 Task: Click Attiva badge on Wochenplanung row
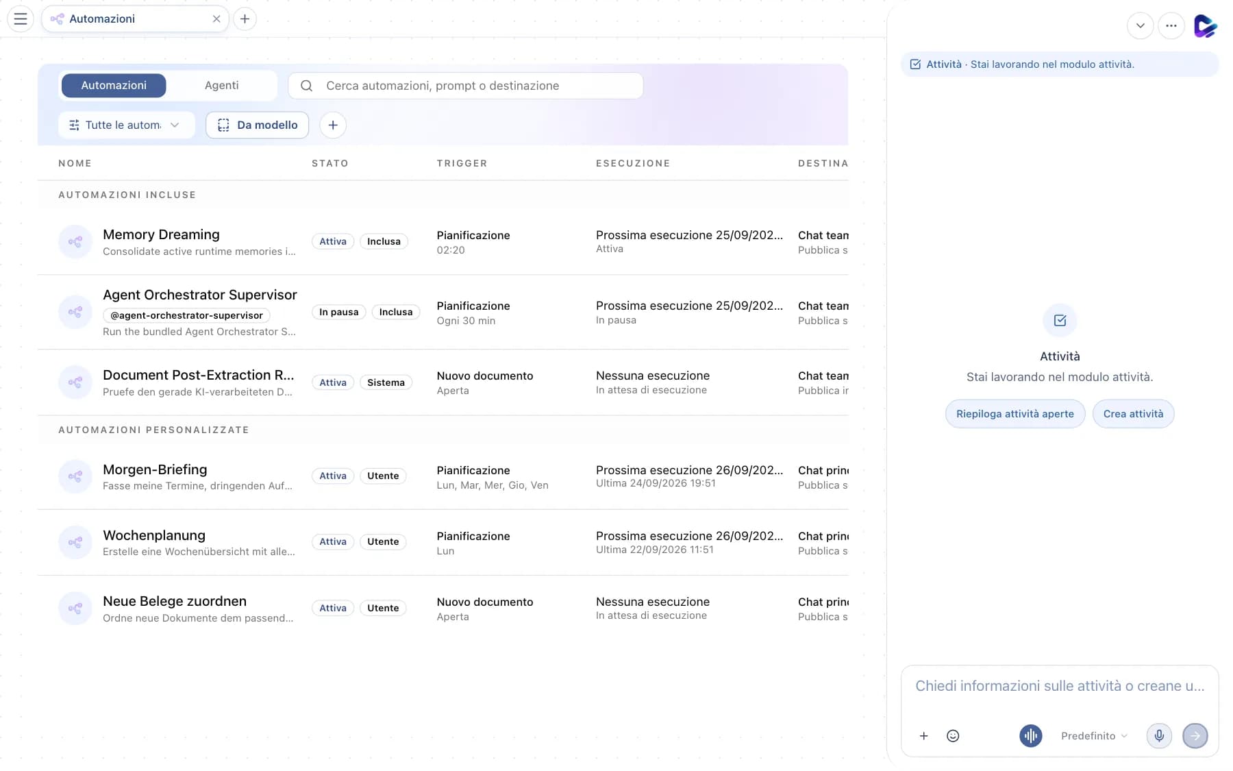pyautogui.click(x=333, y=541)
